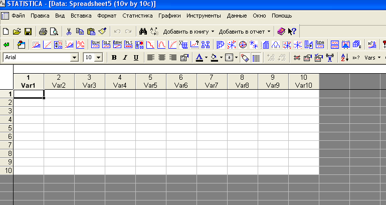Screen dimensions: 386x205
Task: Set right text alignment
Action: click(x=173, y=58)
